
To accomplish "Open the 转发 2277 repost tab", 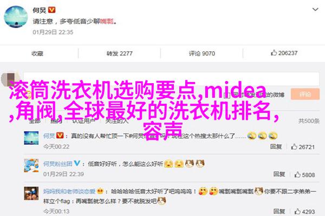I will tap(119, 53).
